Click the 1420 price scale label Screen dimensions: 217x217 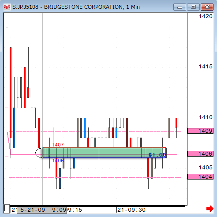206,16
